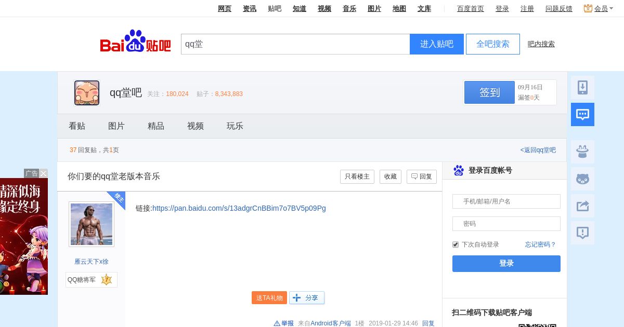Screen dimensions: 624x327
Task: Click the left advertisement banner image
Action: (24, 236)
